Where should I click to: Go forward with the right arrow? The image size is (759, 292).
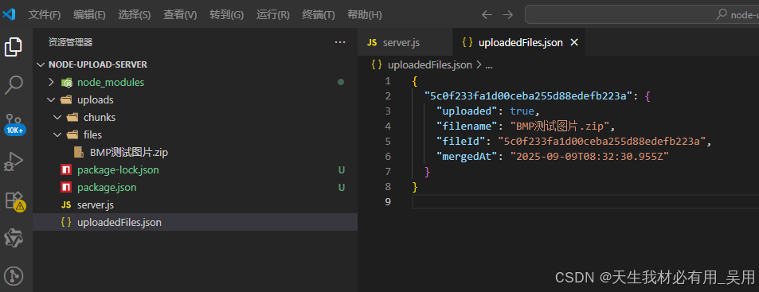(507, 15)
